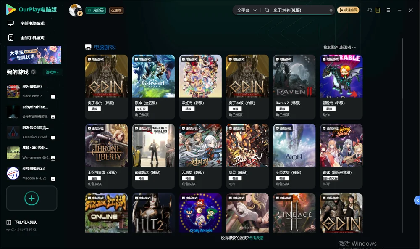Click the 极速会员 membership button
The height and width of the screenshot is (249, 420).
[x=348, y=10]
